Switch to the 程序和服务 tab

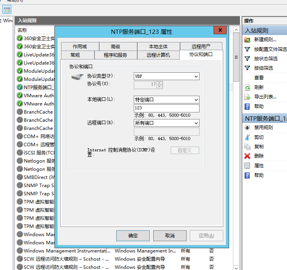[x=115, y=55]
